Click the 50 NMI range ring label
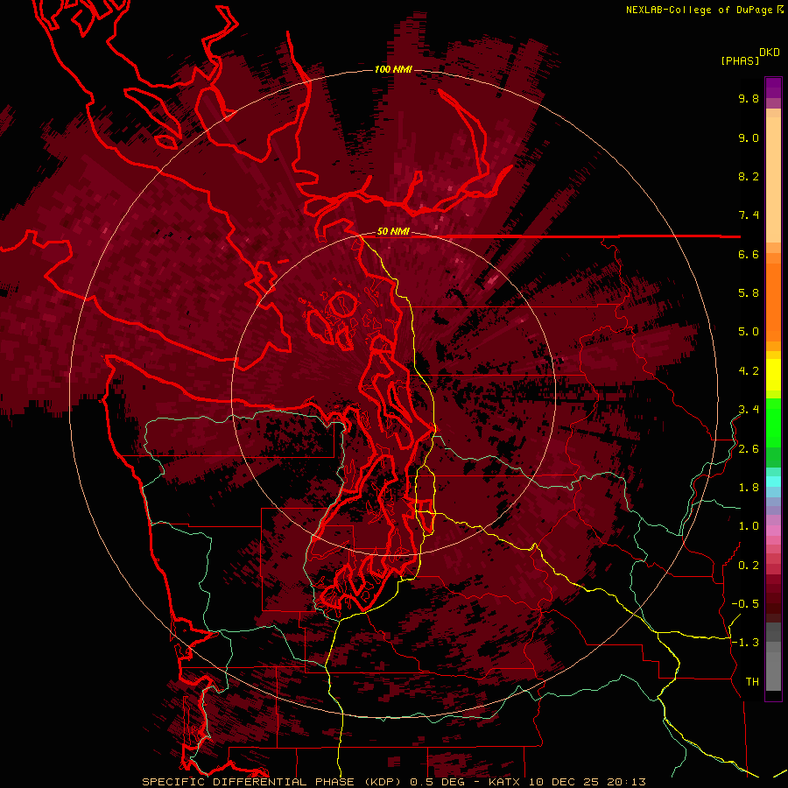Viewport: 788px width, 788px height. [393, 232]
